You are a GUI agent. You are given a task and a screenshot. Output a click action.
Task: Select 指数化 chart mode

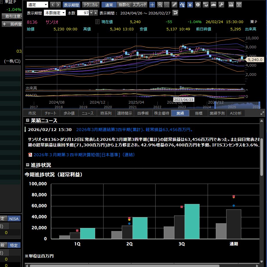(x=124, y=5)
